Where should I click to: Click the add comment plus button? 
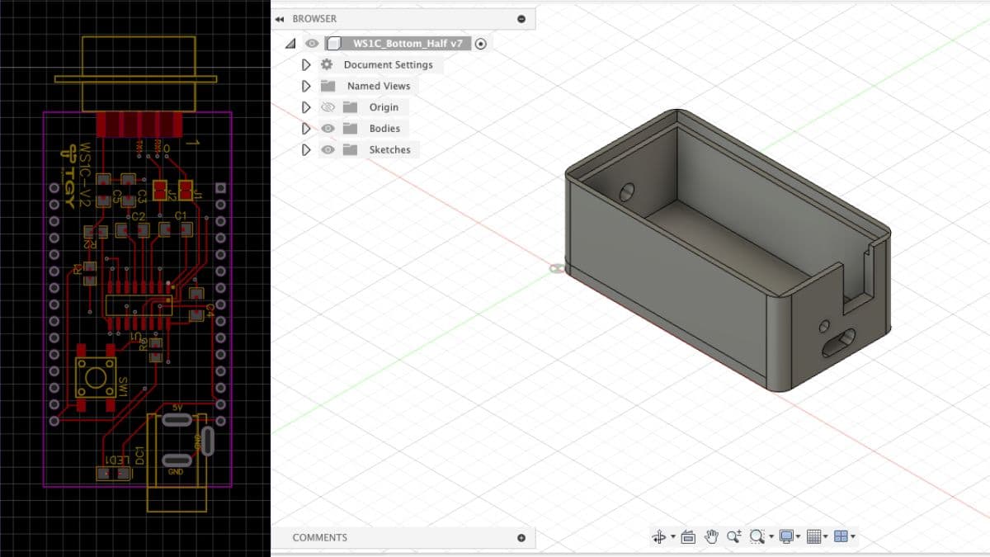(521, 537)
